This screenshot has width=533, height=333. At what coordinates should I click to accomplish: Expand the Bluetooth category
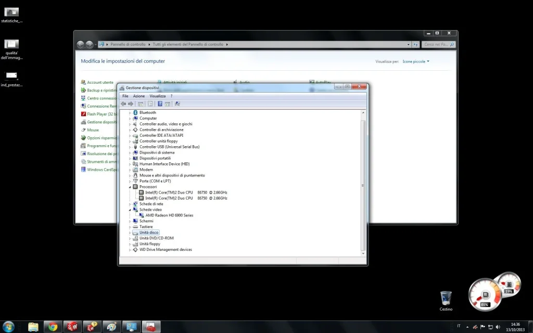(x=130, y=113)
